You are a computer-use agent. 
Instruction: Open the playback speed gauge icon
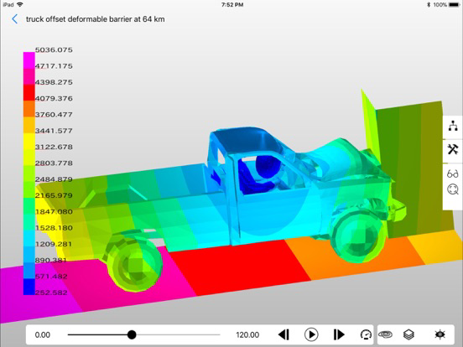[x=367, y=334]
